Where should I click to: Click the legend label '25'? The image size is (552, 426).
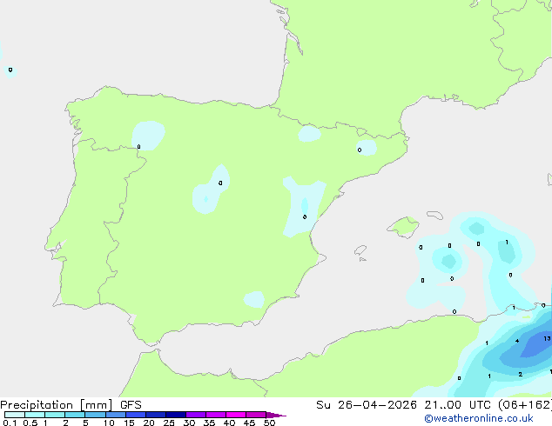coord(169,423)
